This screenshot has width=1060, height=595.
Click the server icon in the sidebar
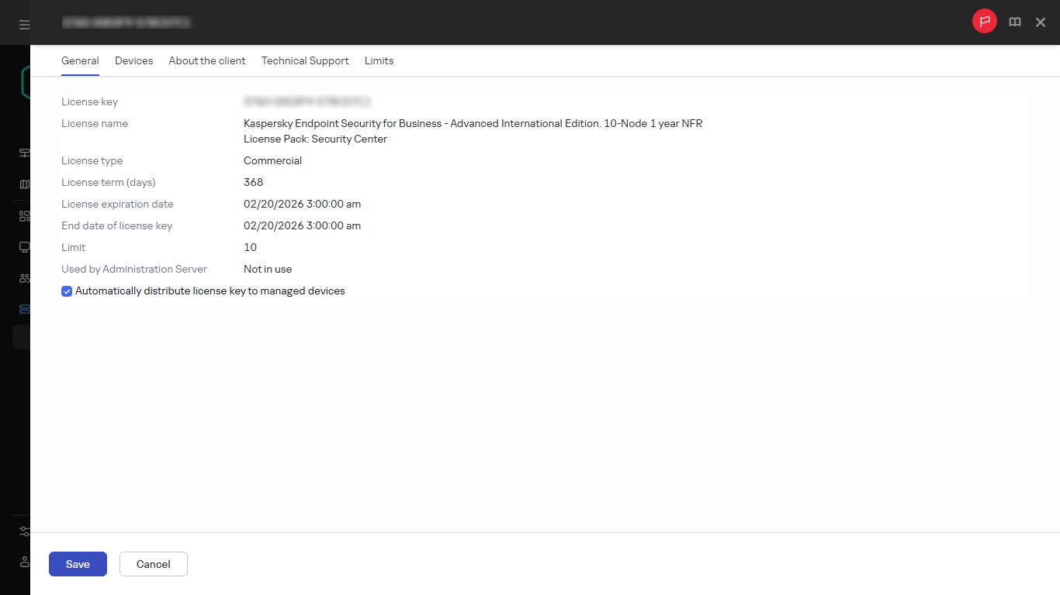point(24,153)
